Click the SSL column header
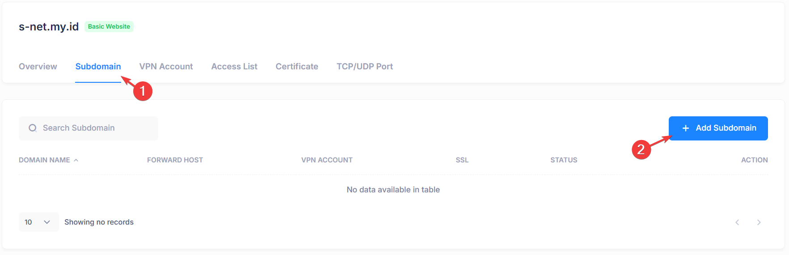This screenshot has height=255, width=789. point(462,160)
